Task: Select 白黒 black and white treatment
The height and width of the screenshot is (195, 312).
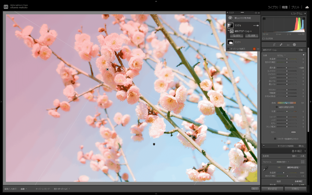Action: click(302, 156)
